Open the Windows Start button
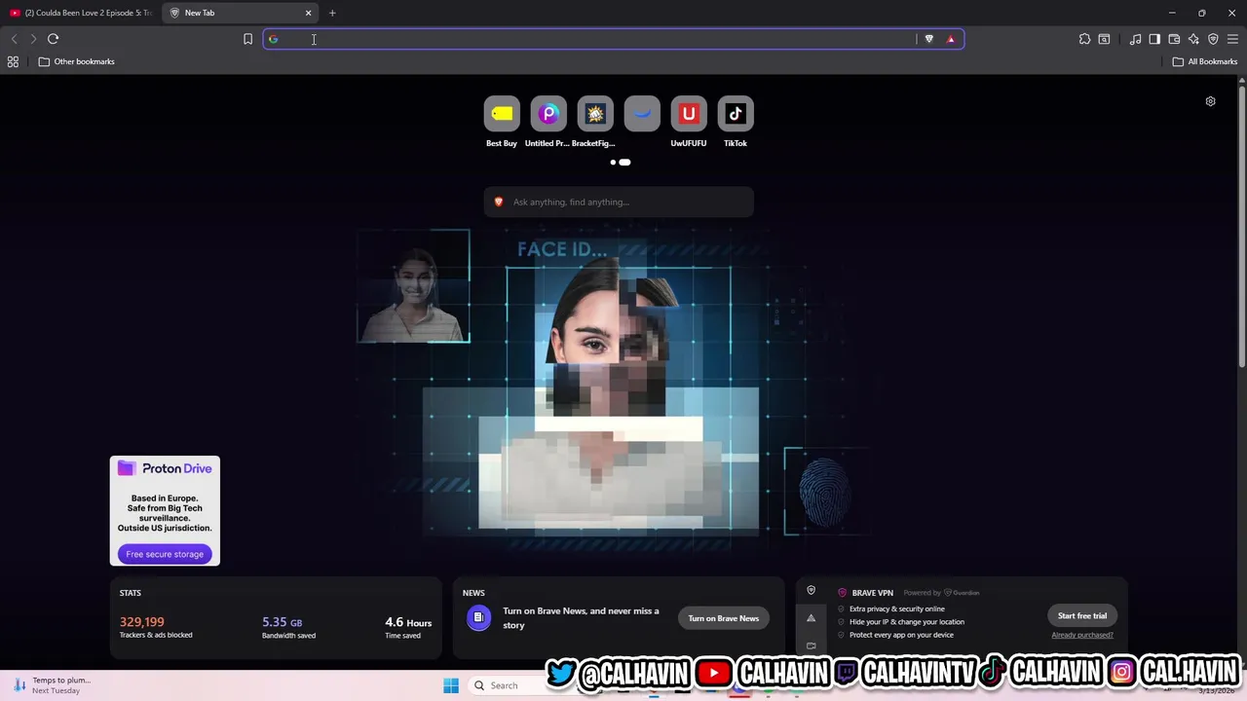The image size is (1247, 701). click(451, 685)
